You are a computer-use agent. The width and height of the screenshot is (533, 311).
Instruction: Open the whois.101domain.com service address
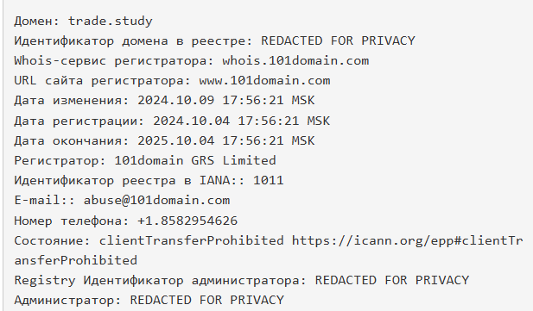pyautogui.click(x=295, y=60)
